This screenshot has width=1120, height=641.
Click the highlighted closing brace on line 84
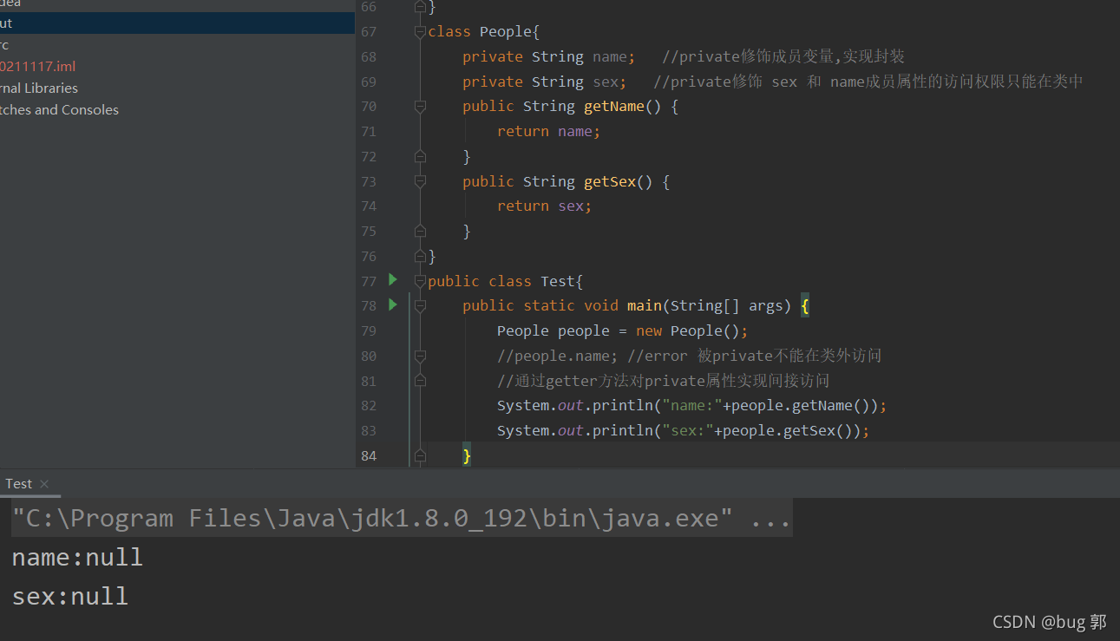pyautogui.click(x=467, y=455)
